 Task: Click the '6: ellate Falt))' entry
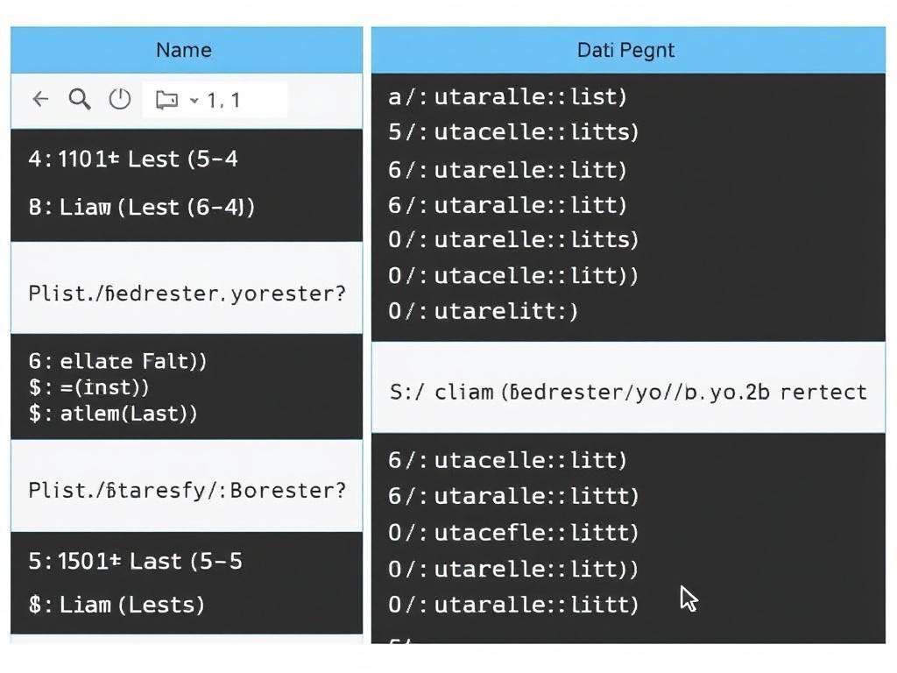click(x=117, y=360)
